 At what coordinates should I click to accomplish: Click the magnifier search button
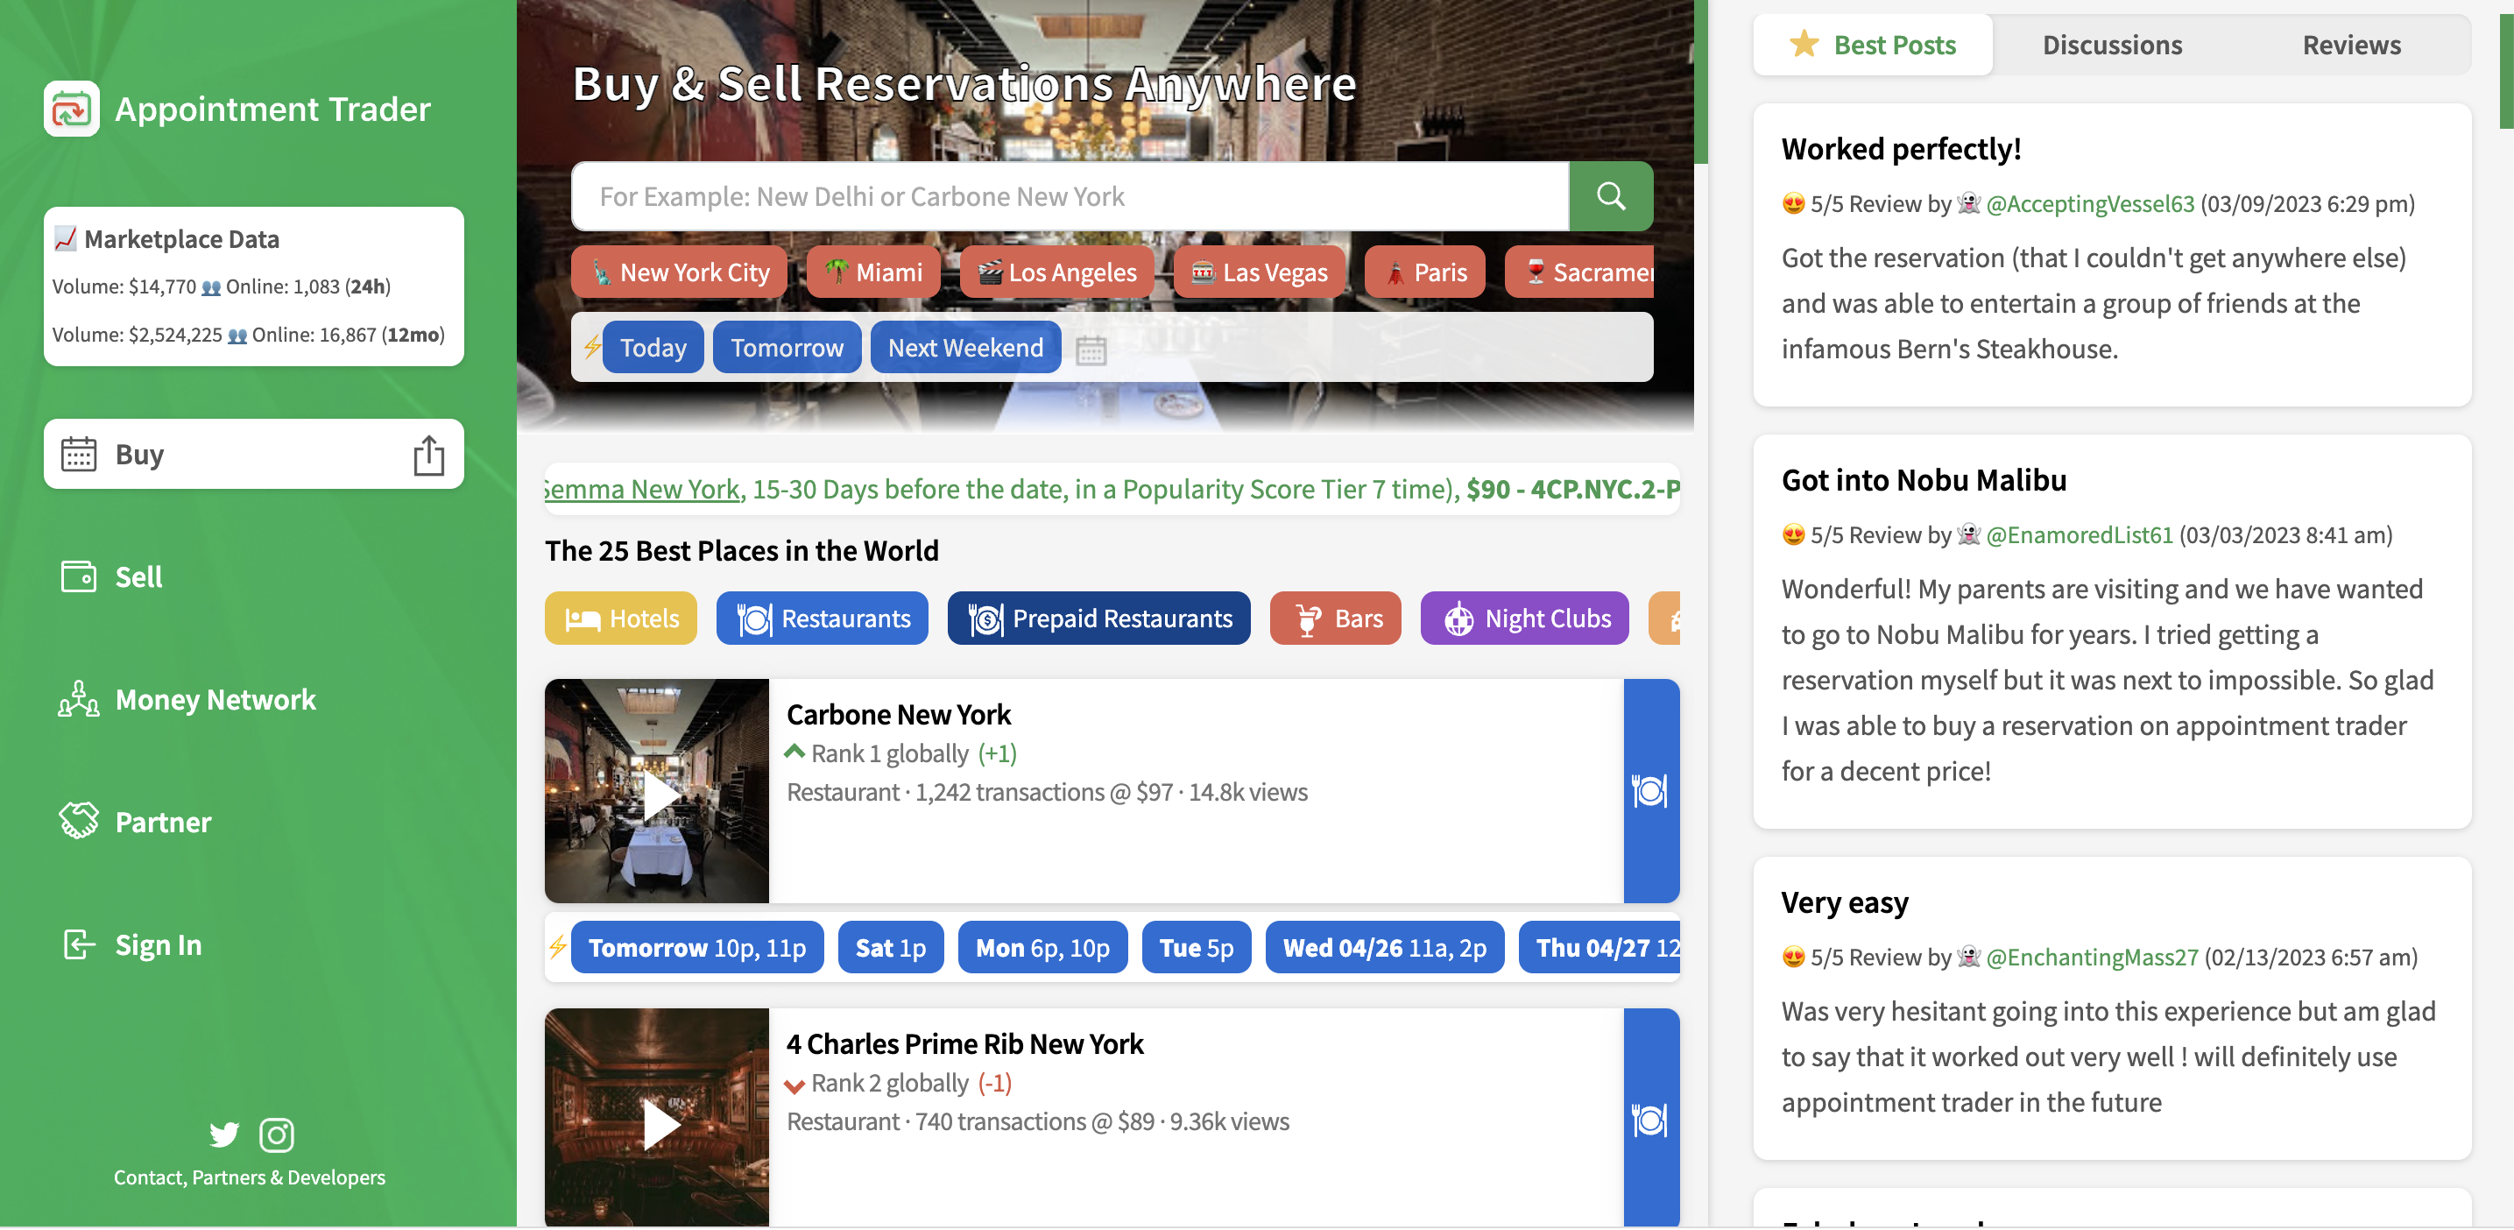pos(1610,196)
